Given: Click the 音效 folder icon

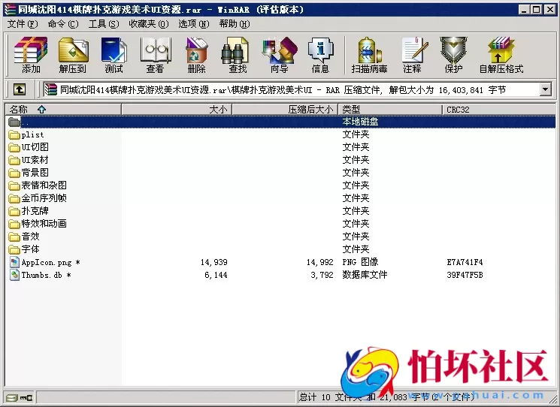Looking at the screenshot, I should 14,237.
